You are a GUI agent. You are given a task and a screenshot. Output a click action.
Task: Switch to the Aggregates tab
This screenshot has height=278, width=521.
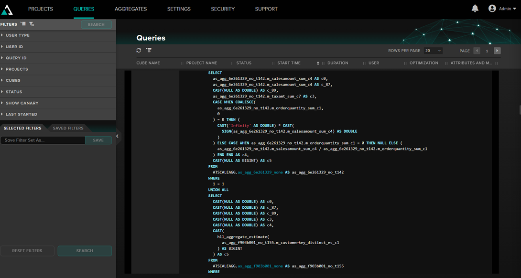click(x=130, y=9)
